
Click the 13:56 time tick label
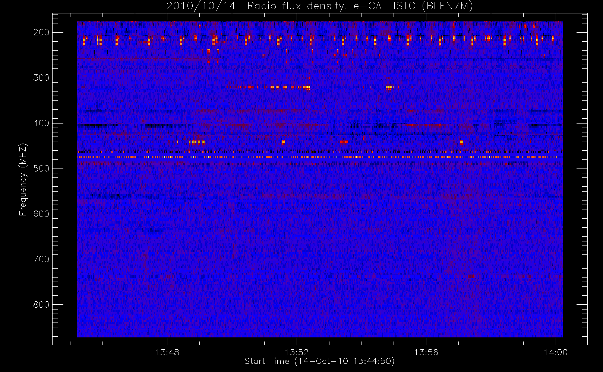point(426,352)
